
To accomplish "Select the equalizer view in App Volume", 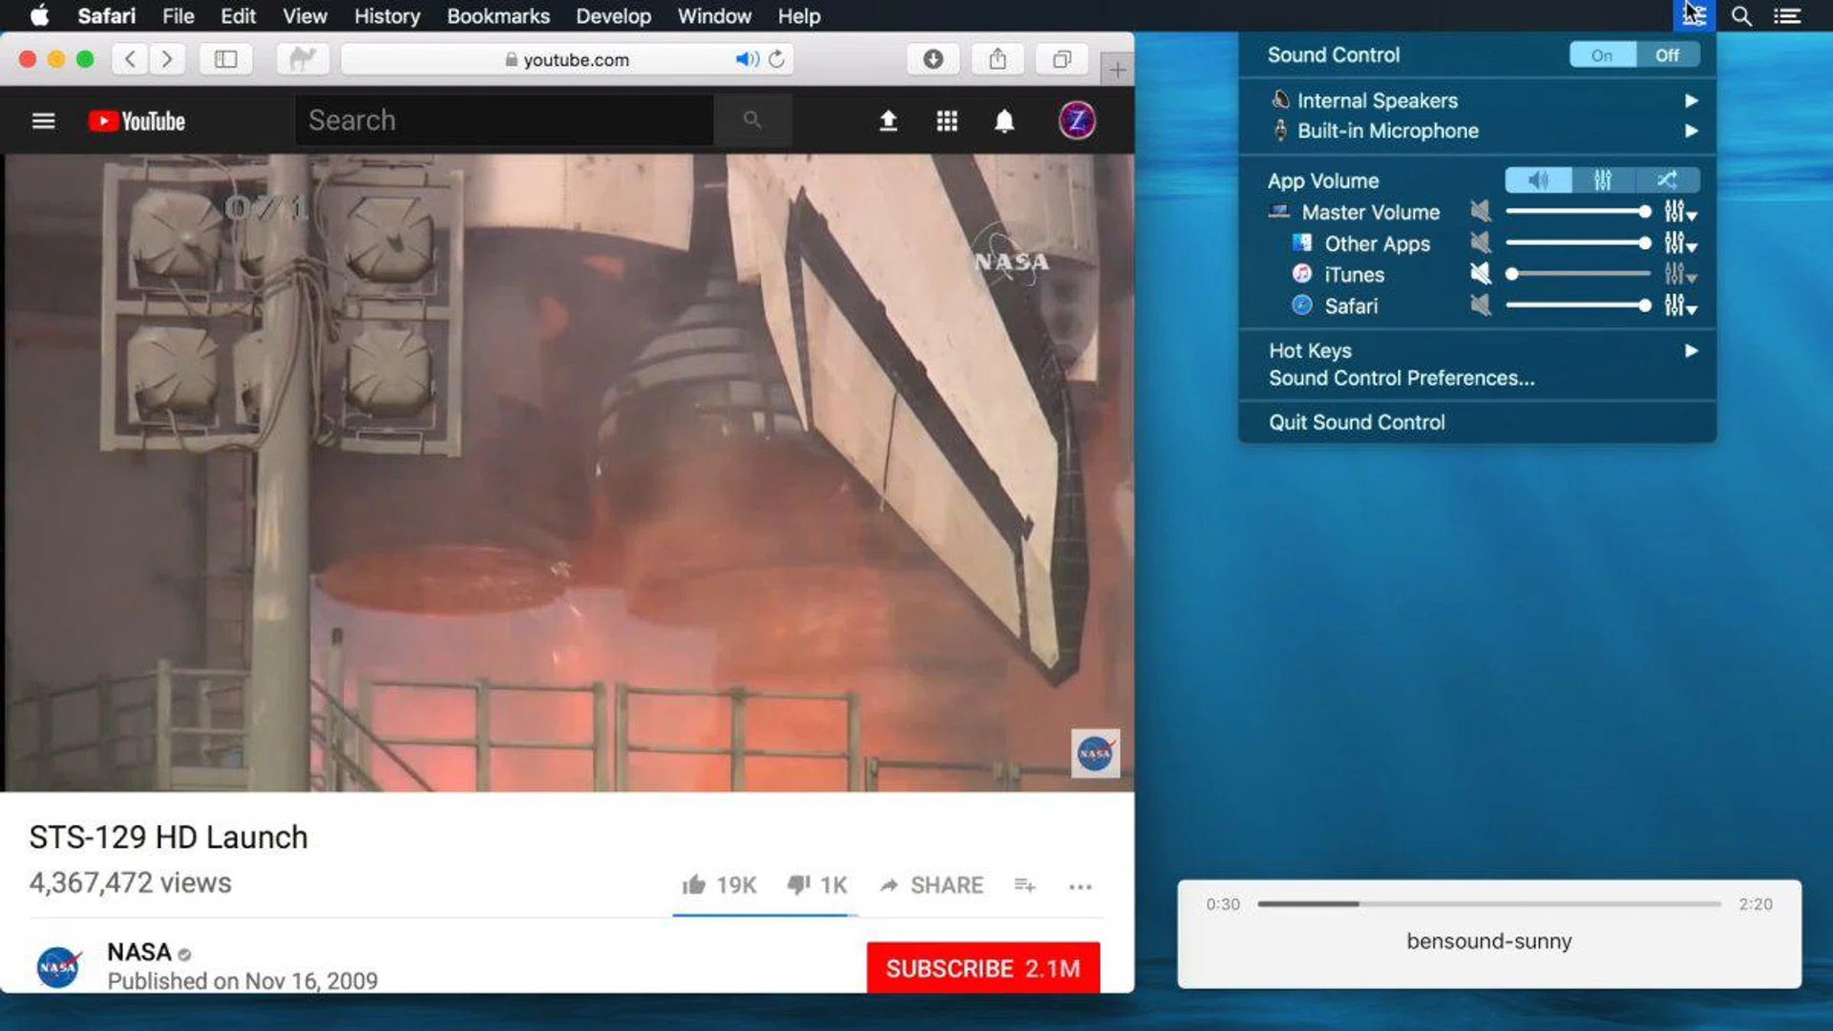I will coord(1603,180).
